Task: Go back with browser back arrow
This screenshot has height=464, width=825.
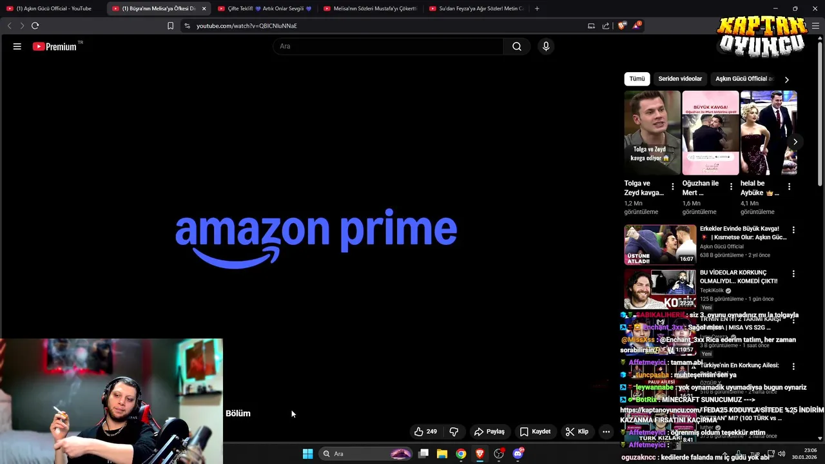Action: [x=9, y=26]
